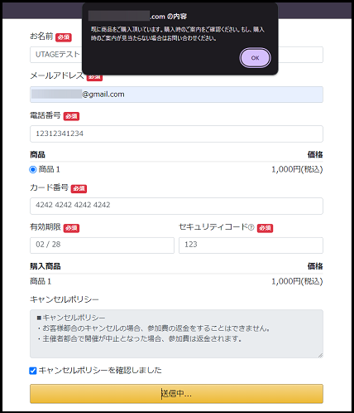Image resolution: width=354 pixels, height=413 pixels.
Task: Click the security code help question icon
Action: click(x=251, y=227)
